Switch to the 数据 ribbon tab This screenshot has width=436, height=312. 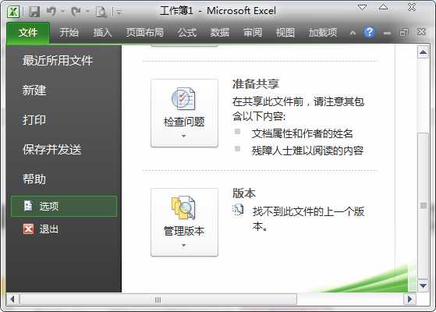click(220, 33)
